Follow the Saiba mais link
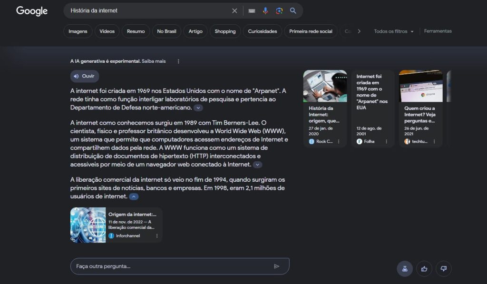 click(x=154, y=61)
